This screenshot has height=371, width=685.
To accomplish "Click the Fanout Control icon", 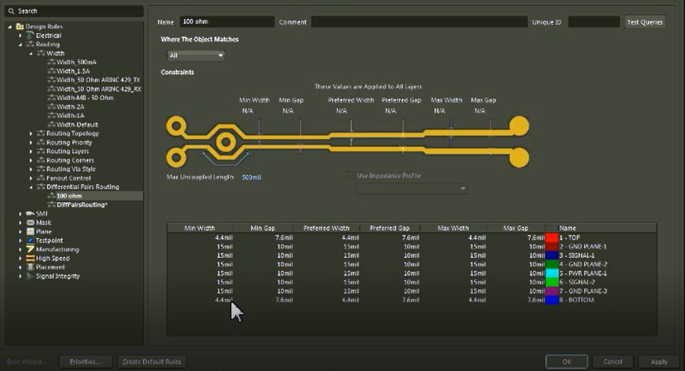I will [x=41, y=178].
